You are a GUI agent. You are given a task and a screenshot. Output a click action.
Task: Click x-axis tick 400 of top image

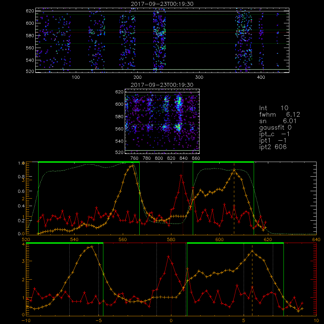[x=261, y=77]
